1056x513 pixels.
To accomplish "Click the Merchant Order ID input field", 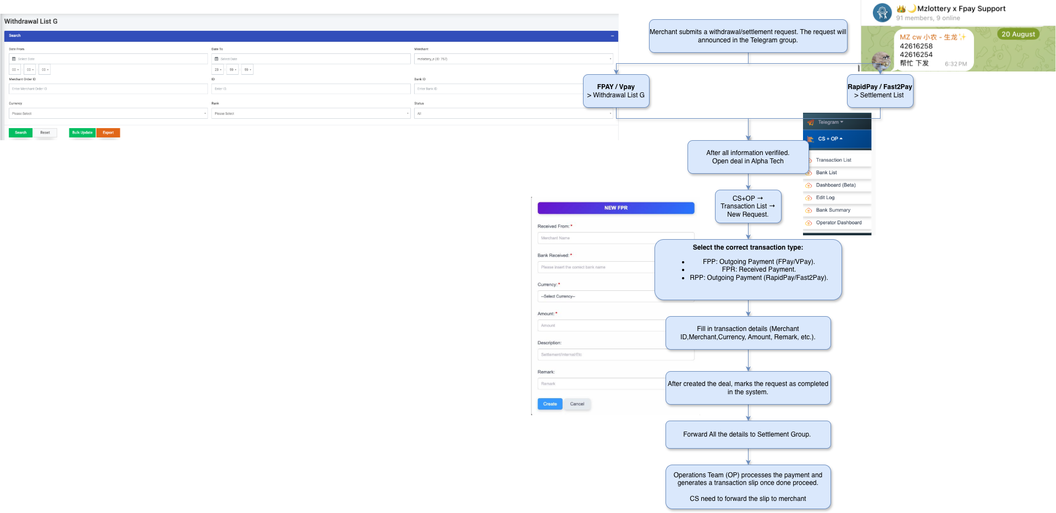I will pos(108,89).
